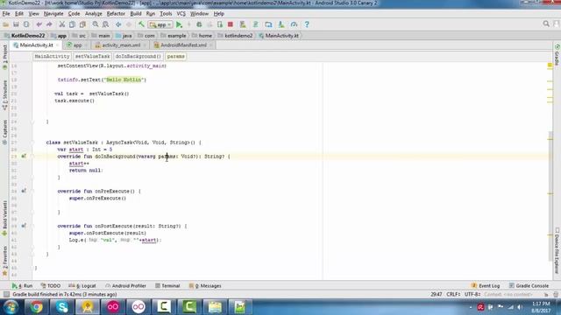Cut selection with the scissors icon
561x315 pixels.
pyautogui.click(x=61, y=24)
